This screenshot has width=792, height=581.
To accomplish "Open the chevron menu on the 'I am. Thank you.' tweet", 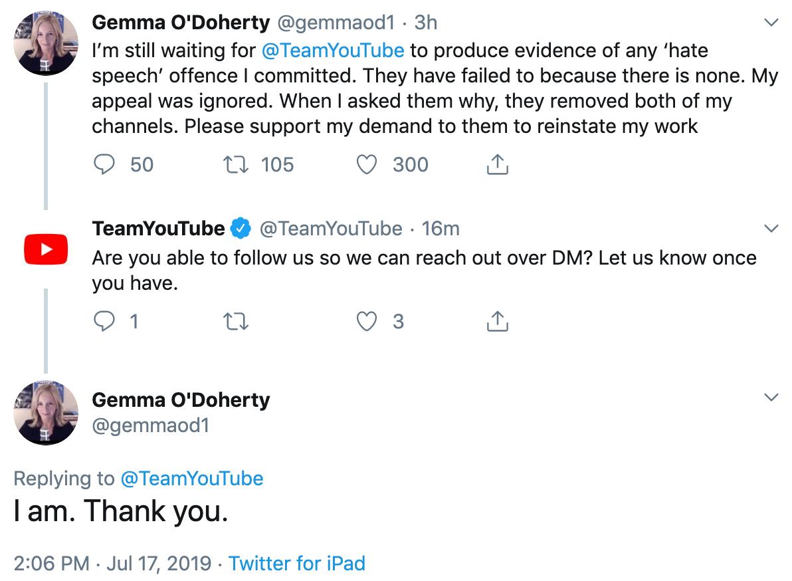I will click(771, 398).
